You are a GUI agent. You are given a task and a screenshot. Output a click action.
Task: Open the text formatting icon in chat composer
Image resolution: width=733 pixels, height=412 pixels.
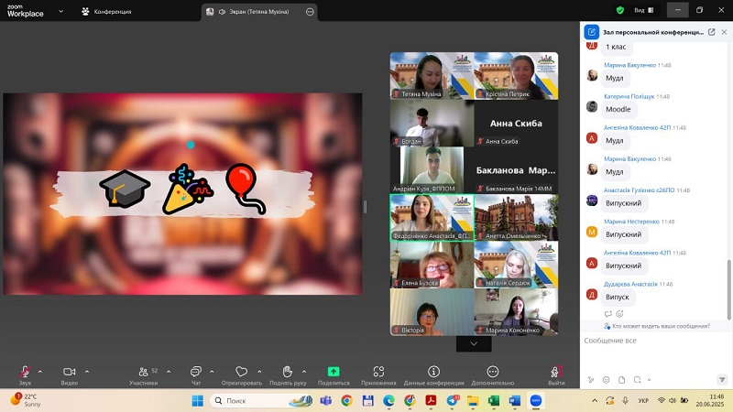[591, 380]
